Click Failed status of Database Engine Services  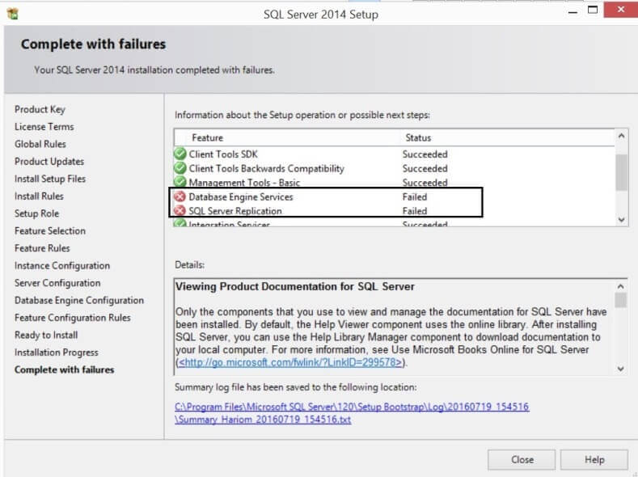coord(415,196)
